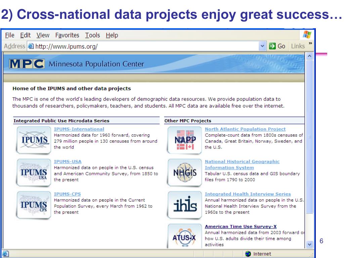
Task: Open the Help menu
Action: (x=112, y=35)
